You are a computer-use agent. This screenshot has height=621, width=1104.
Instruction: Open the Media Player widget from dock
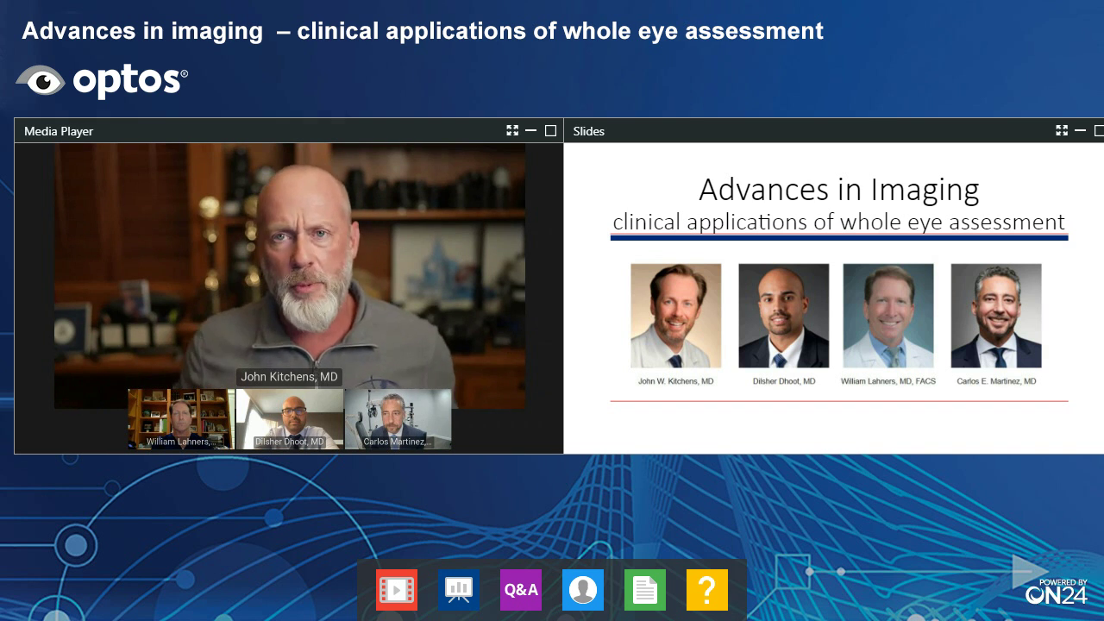click(397, 590)
